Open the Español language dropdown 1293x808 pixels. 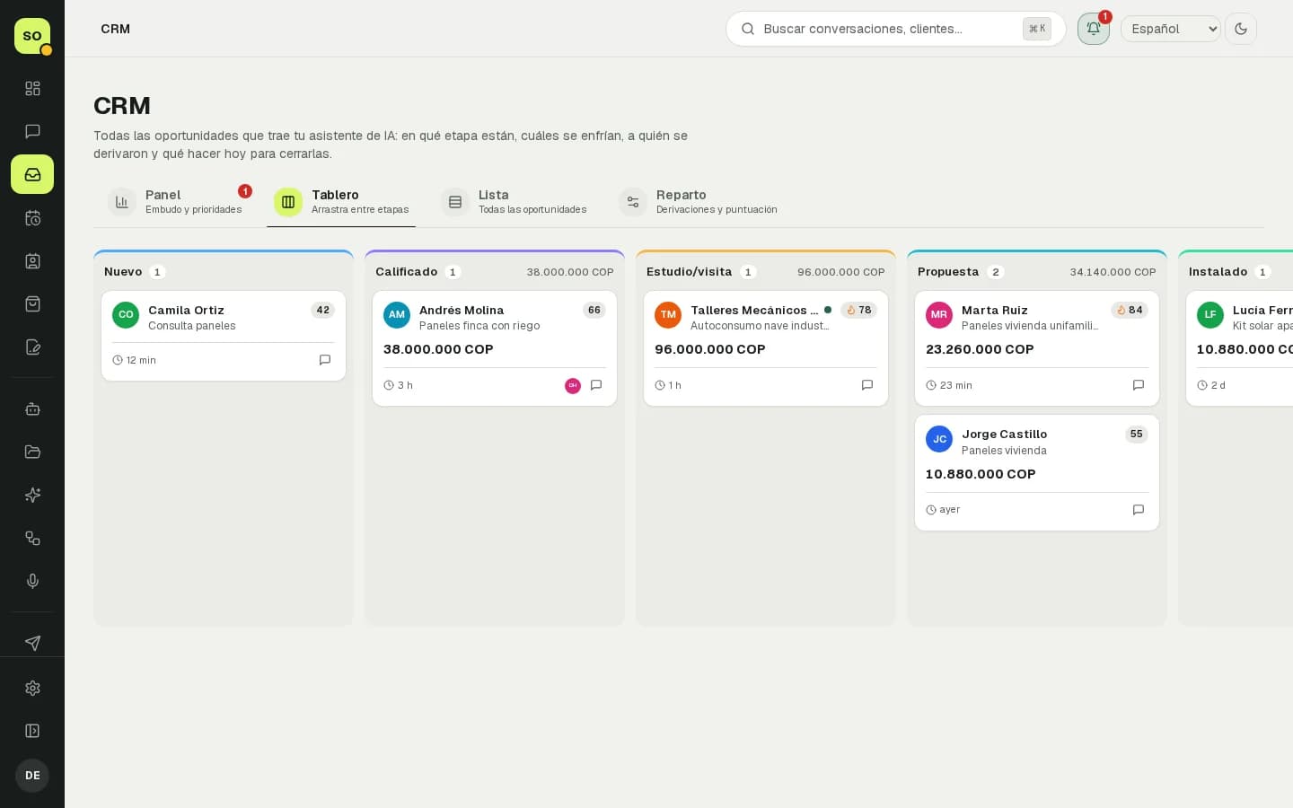[1171, 29]
